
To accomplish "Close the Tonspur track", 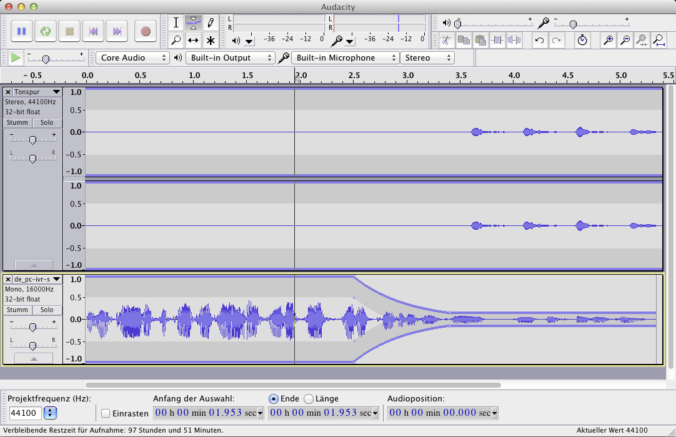I will tap(7, 92).
